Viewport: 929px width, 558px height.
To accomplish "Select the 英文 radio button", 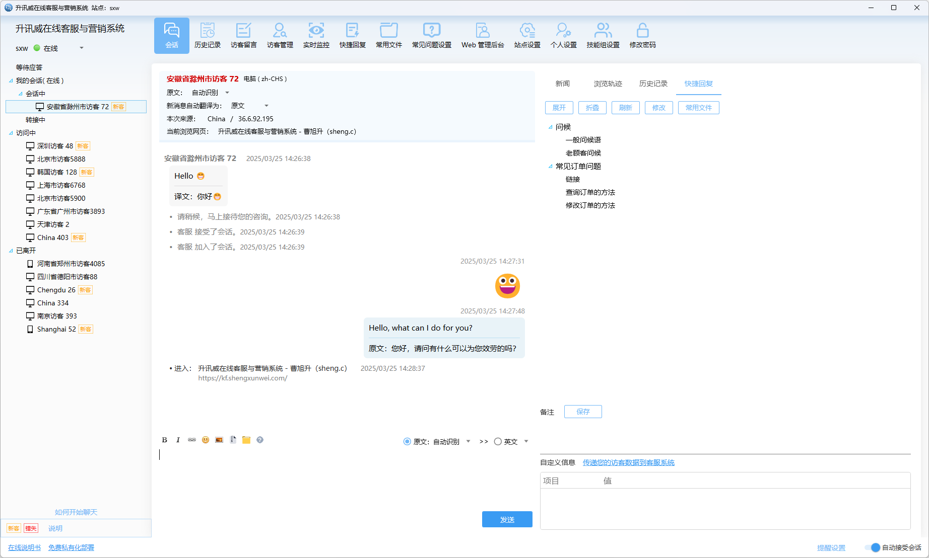I will point(498,442).
